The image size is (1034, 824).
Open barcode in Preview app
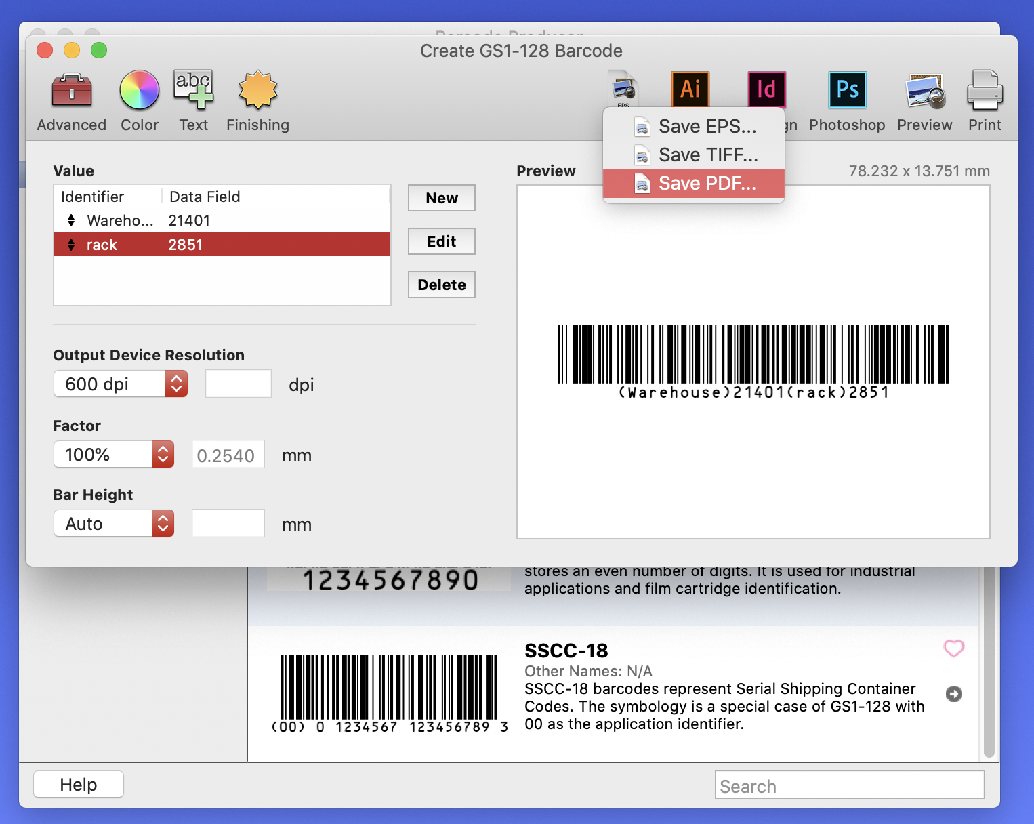[926, 91]
